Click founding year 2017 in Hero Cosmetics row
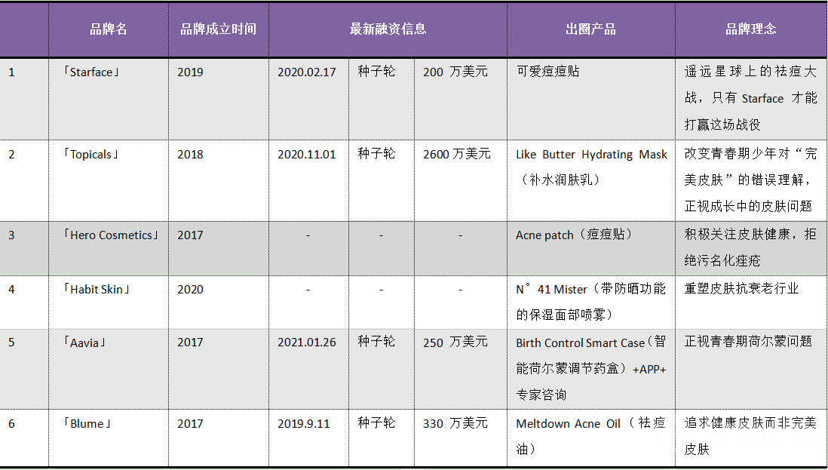828x470 pixels. pyautogui.click(x=190, y=235)
